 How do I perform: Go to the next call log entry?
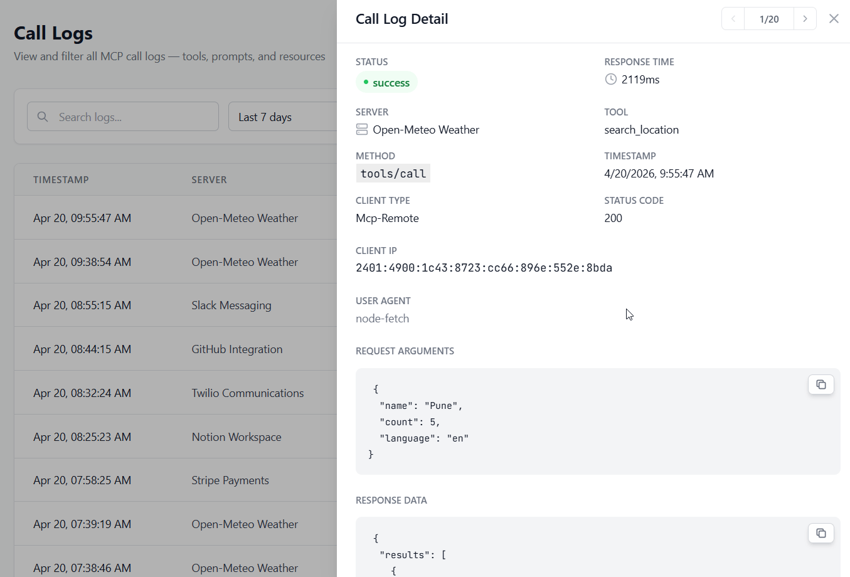805,19
